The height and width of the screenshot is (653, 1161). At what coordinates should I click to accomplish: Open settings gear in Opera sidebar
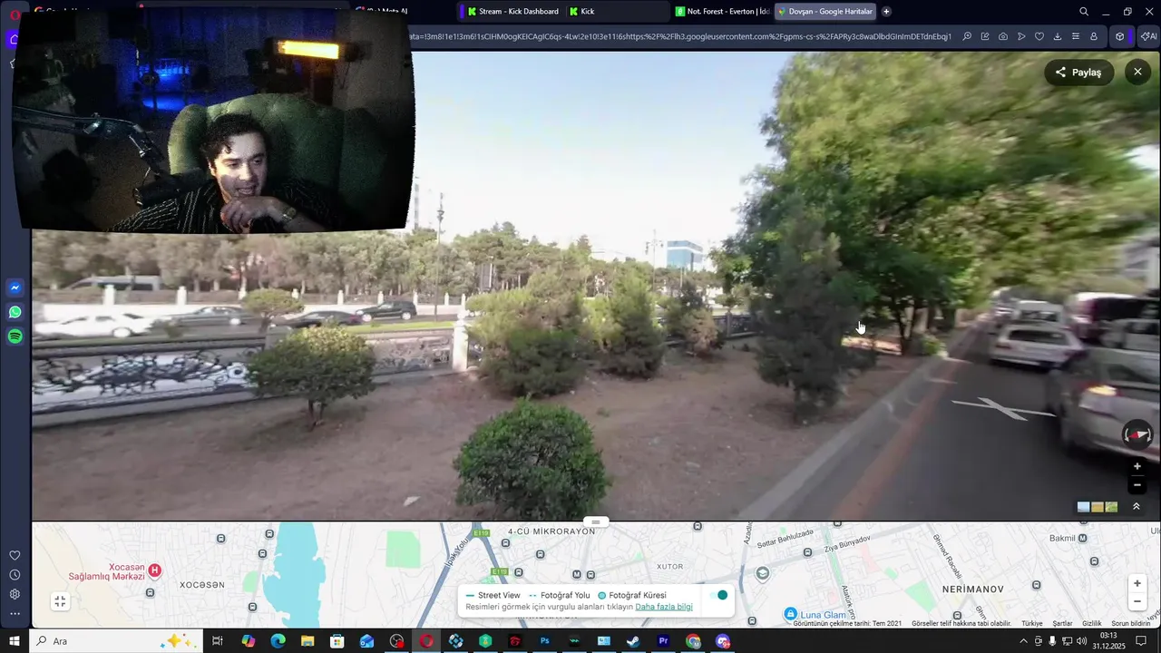[x=15, y=594]
